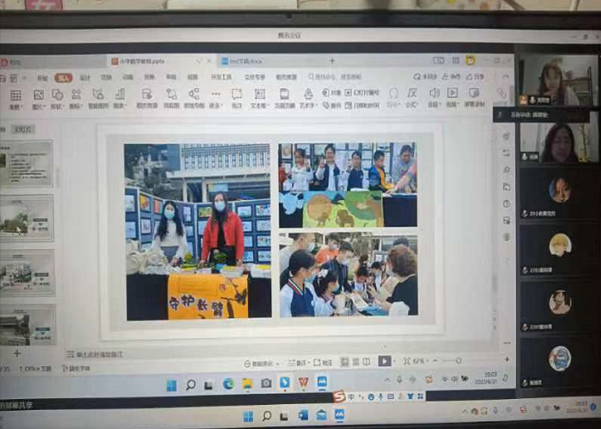
Task: Switch to the highlighted Insert ribbon tab
Action: (64, 77)
